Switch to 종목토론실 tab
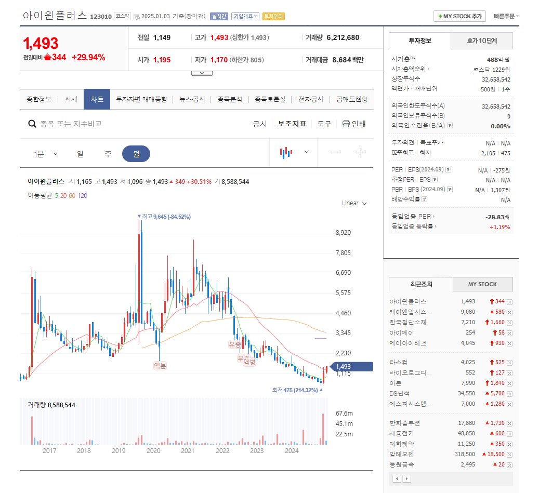Viewport: 539px width, 493px height. (x=270, y=99)
